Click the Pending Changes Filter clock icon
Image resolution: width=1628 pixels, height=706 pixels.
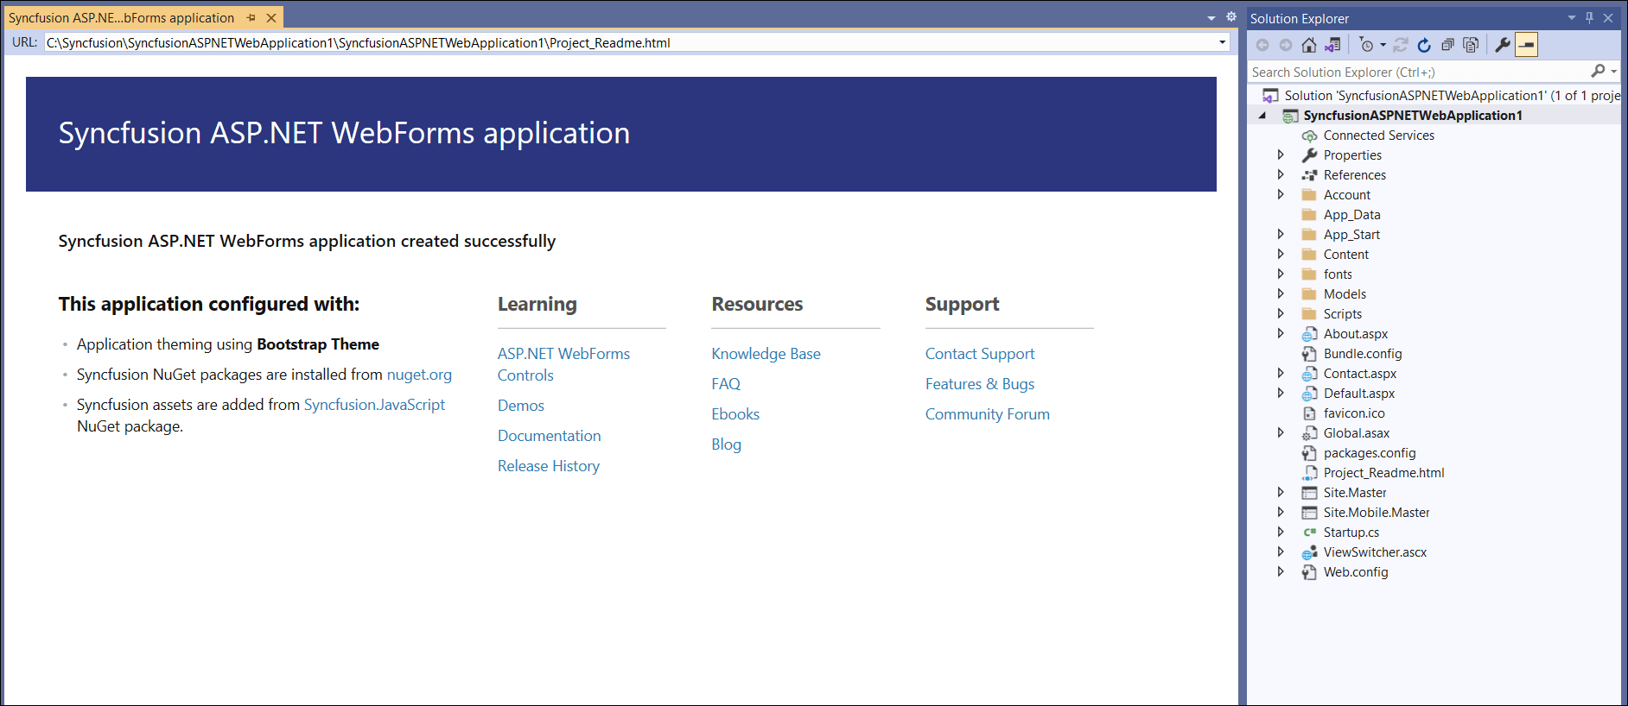pos(1366,45)
